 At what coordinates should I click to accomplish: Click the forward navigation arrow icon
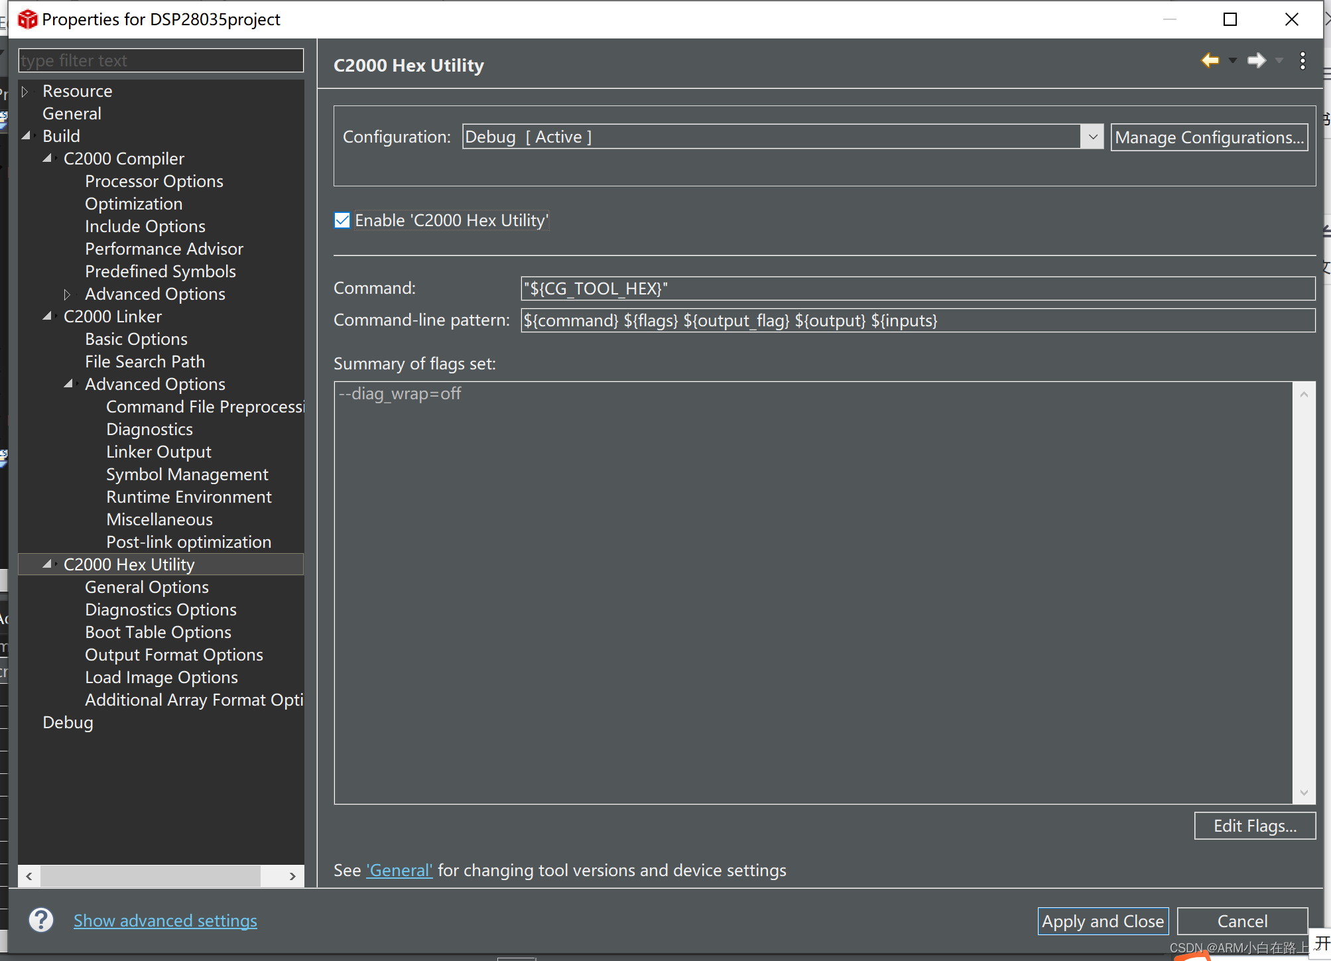coord(1256,60)
